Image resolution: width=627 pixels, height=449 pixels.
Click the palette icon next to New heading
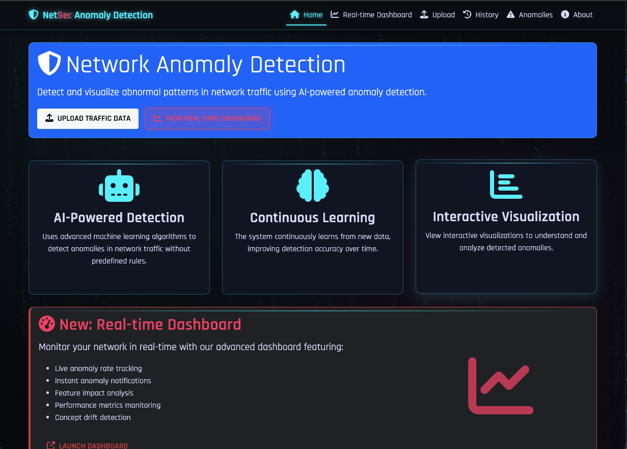coord(46,324)
